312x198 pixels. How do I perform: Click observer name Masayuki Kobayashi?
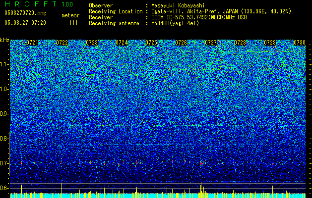click(x=178, y=5)
